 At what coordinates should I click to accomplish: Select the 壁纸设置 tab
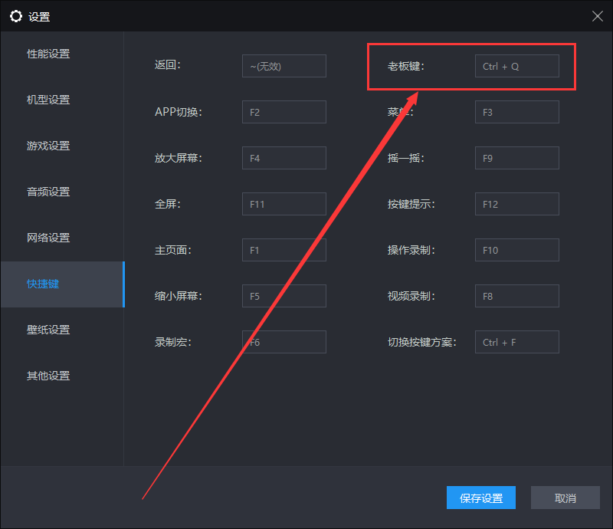tap(48, 330)
